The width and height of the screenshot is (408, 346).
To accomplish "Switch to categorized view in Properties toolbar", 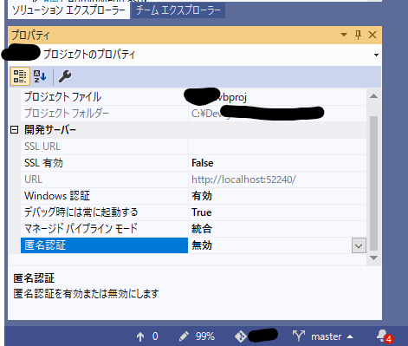I will [20, 76].
